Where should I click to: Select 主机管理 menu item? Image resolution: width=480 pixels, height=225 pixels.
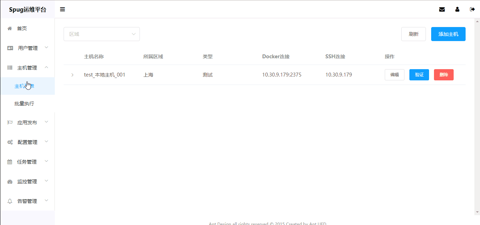[27, 68]
